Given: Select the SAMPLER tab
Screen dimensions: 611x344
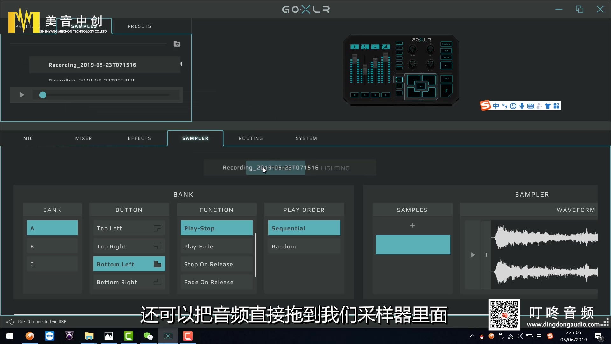Looking at the screenshot, I should pos(195,138).
